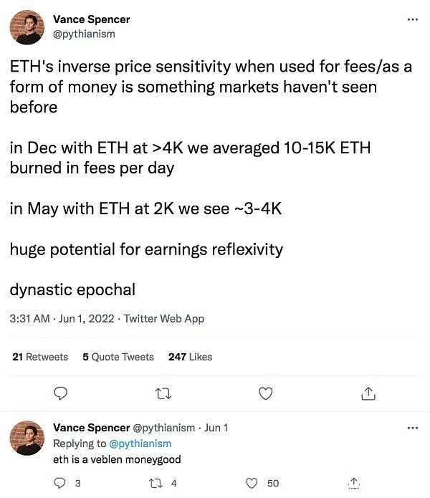This screenshot has height=498, width=430.
Task: Open Vance Spencer's avatar on main tweet
Action: (27, 27)
